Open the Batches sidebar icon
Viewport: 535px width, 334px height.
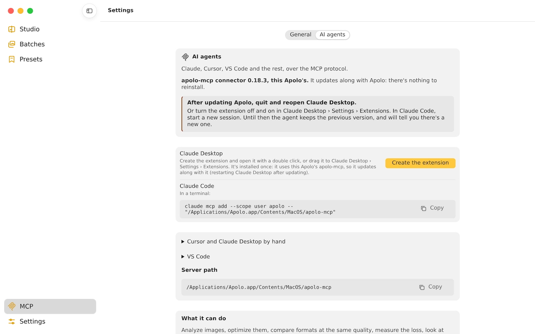click(12, 44)
